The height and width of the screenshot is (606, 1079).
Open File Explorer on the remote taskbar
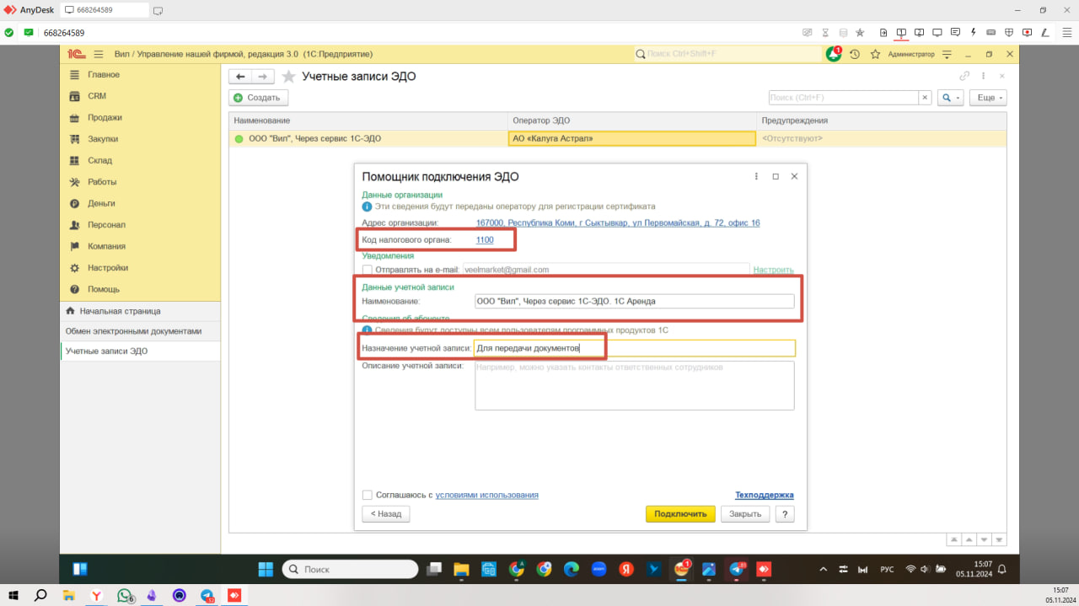[460, 569]
